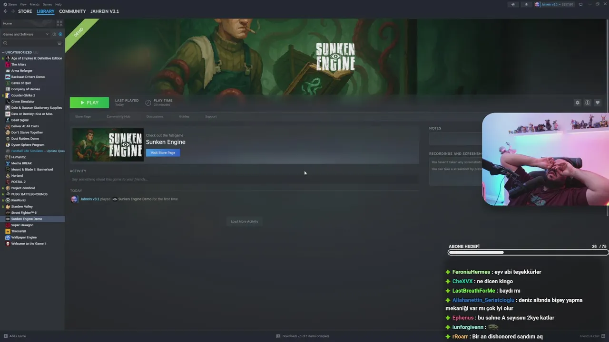Open the JAHREIN V3.1 profile tab
Screen dimensions: 609x342
tap(105, 11)
